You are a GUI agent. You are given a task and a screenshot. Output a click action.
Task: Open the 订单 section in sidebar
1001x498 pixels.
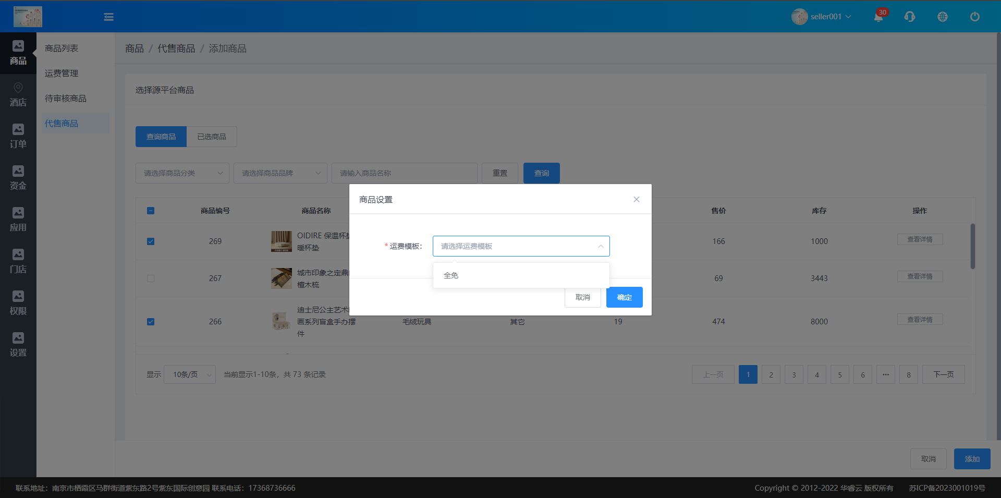coord(18,136)
